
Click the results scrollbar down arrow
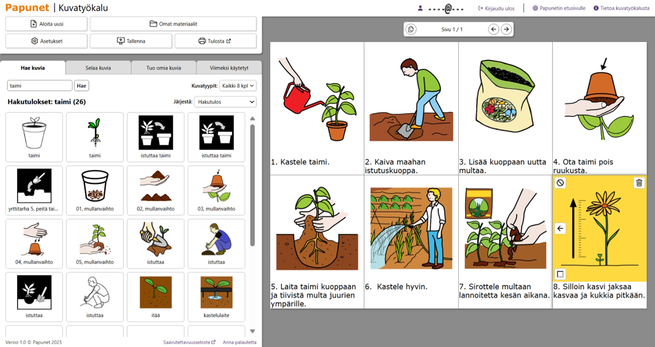point(252,331)
